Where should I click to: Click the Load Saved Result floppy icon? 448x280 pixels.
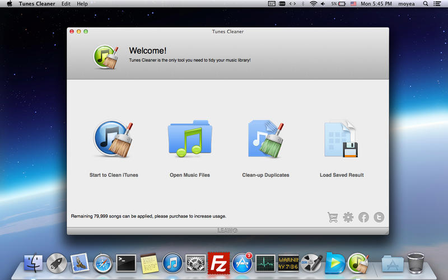(x=341, y=139)
